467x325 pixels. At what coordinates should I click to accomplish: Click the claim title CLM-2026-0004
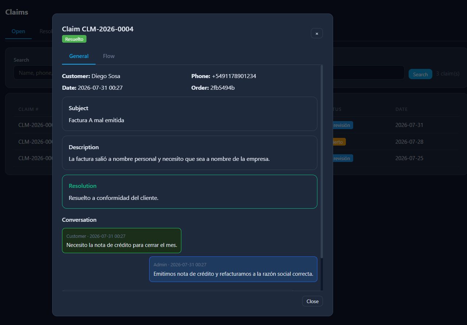coord(98,29)
